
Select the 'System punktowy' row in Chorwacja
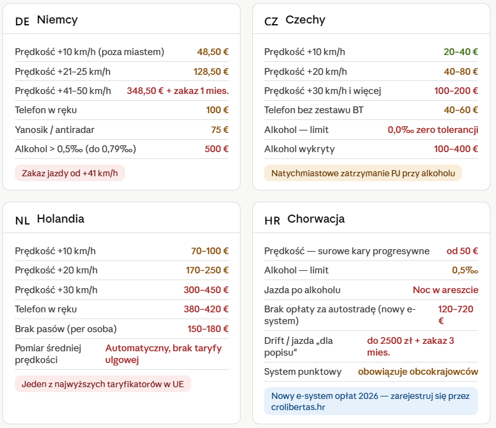(x=370, y=372)
